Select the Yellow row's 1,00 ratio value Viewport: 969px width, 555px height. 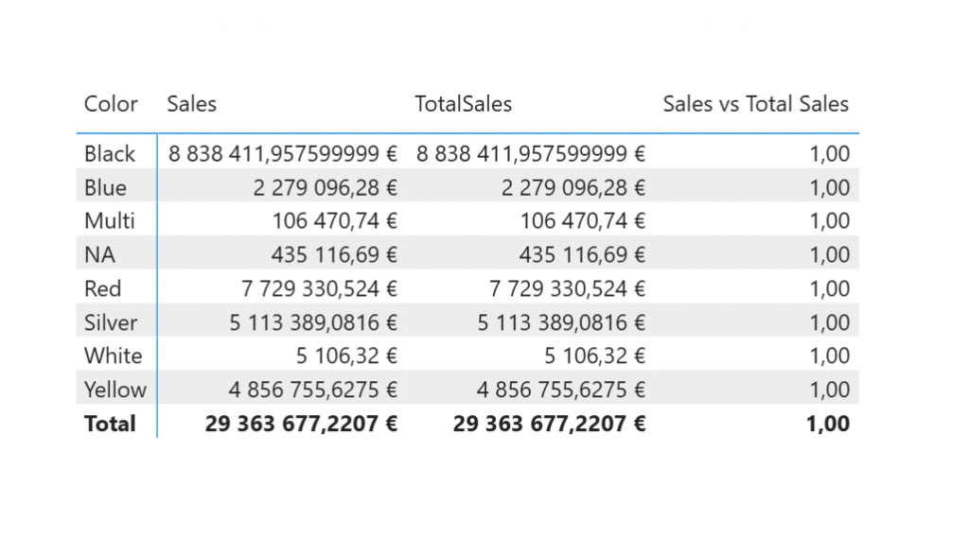[x=830, y=390]
